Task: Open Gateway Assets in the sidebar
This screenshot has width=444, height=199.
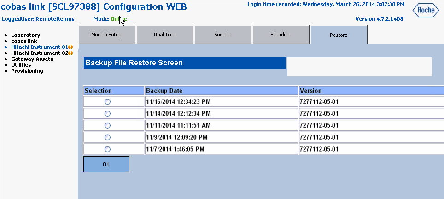Action: click(x=32, y=59)
